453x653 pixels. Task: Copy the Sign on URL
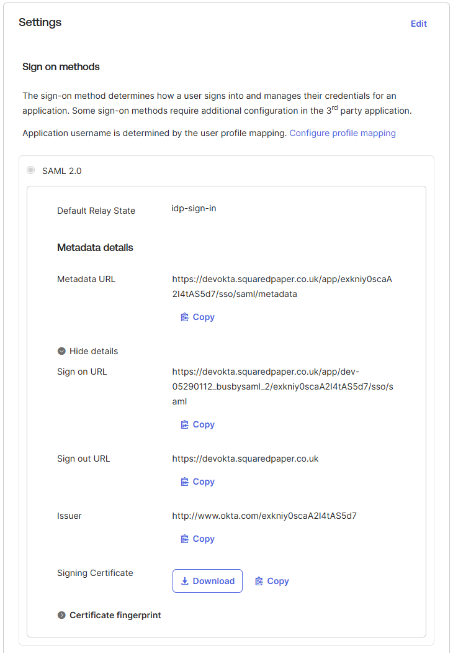[x=197, y=424]
